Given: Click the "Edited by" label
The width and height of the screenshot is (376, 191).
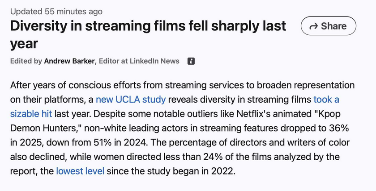Looking at the screenshot, I should click(x=26, y=61).
